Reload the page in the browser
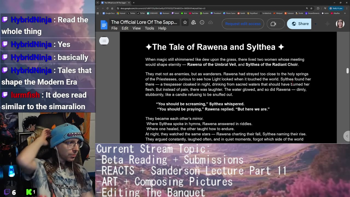The height and width of the screenshot is (197, 350). 107,8
